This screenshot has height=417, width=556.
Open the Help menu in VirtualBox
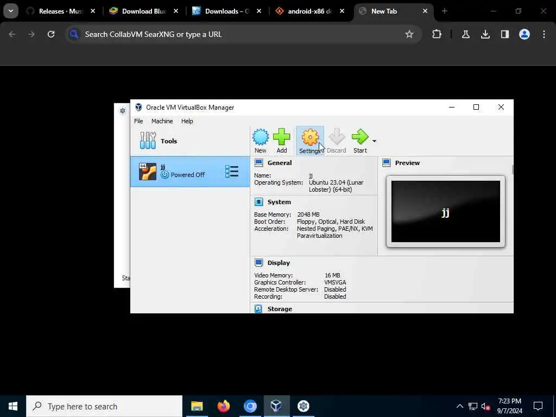click(187, 121)
